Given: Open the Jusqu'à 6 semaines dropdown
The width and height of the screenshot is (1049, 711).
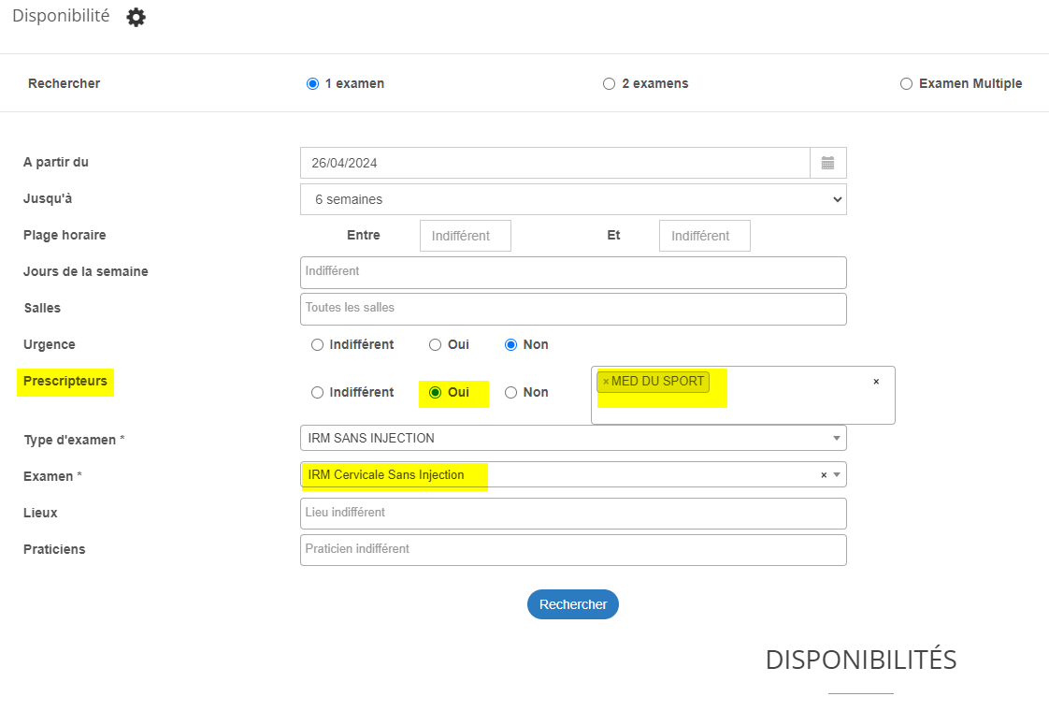Looking at the screenshot, I should tap(573, 199).
